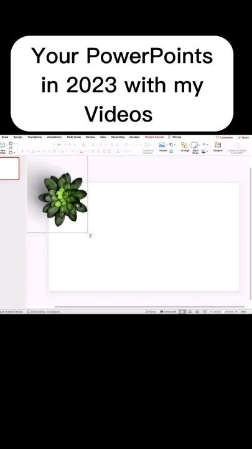Click the zoom slider

point(224,312)
